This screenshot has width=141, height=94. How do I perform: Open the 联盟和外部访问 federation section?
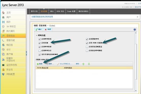[x=13, y=59]
